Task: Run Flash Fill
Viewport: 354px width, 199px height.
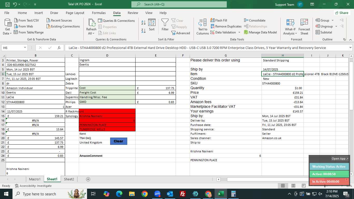Action: click(x=219, y=20)
